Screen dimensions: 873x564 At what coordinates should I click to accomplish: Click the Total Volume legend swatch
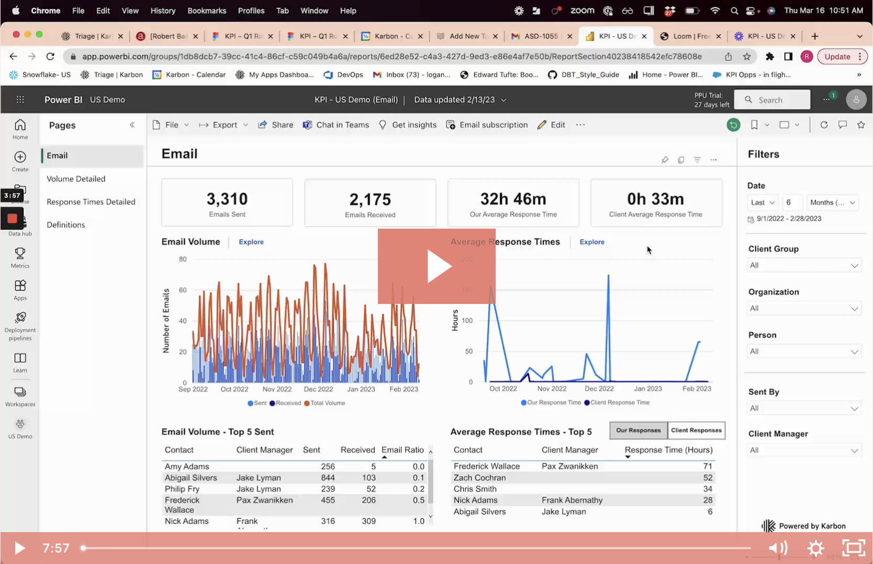pos(307,403)
